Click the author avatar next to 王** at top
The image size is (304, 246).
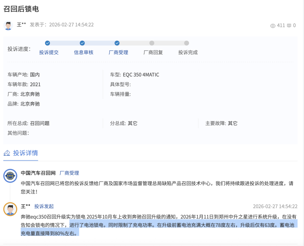[8, 25]
